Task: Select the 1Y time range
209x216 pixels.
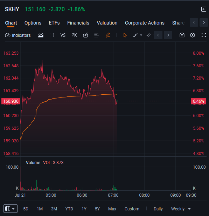Action: click(84, 209)
